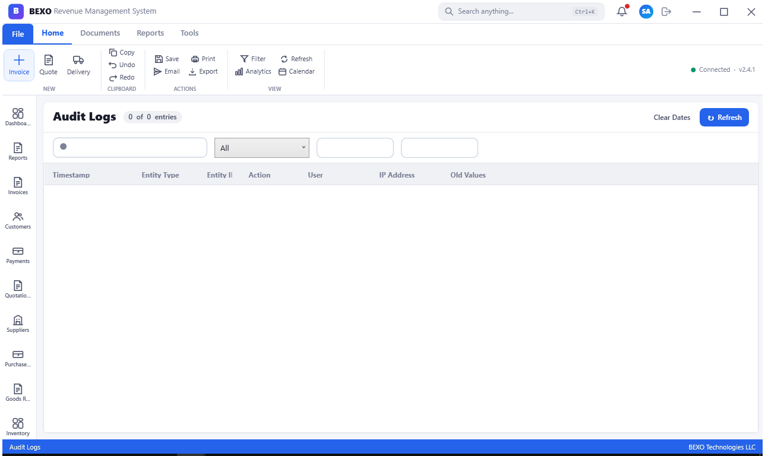Open Payments in the sidebar
Screen dimensions: 765x456
(x=18, y=255)
